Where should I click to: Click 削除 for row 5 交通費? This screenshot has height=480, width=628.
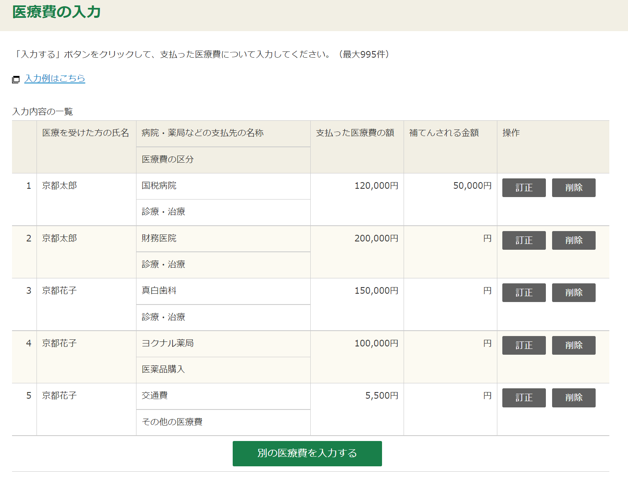(x=573, y=397)
